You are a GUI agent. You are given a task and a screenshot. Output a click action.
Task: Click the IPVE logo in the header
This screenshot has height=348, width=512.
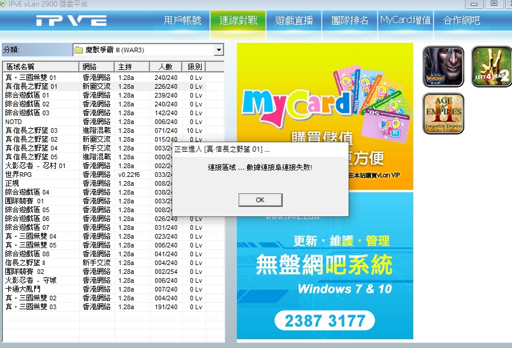[71, 21]
